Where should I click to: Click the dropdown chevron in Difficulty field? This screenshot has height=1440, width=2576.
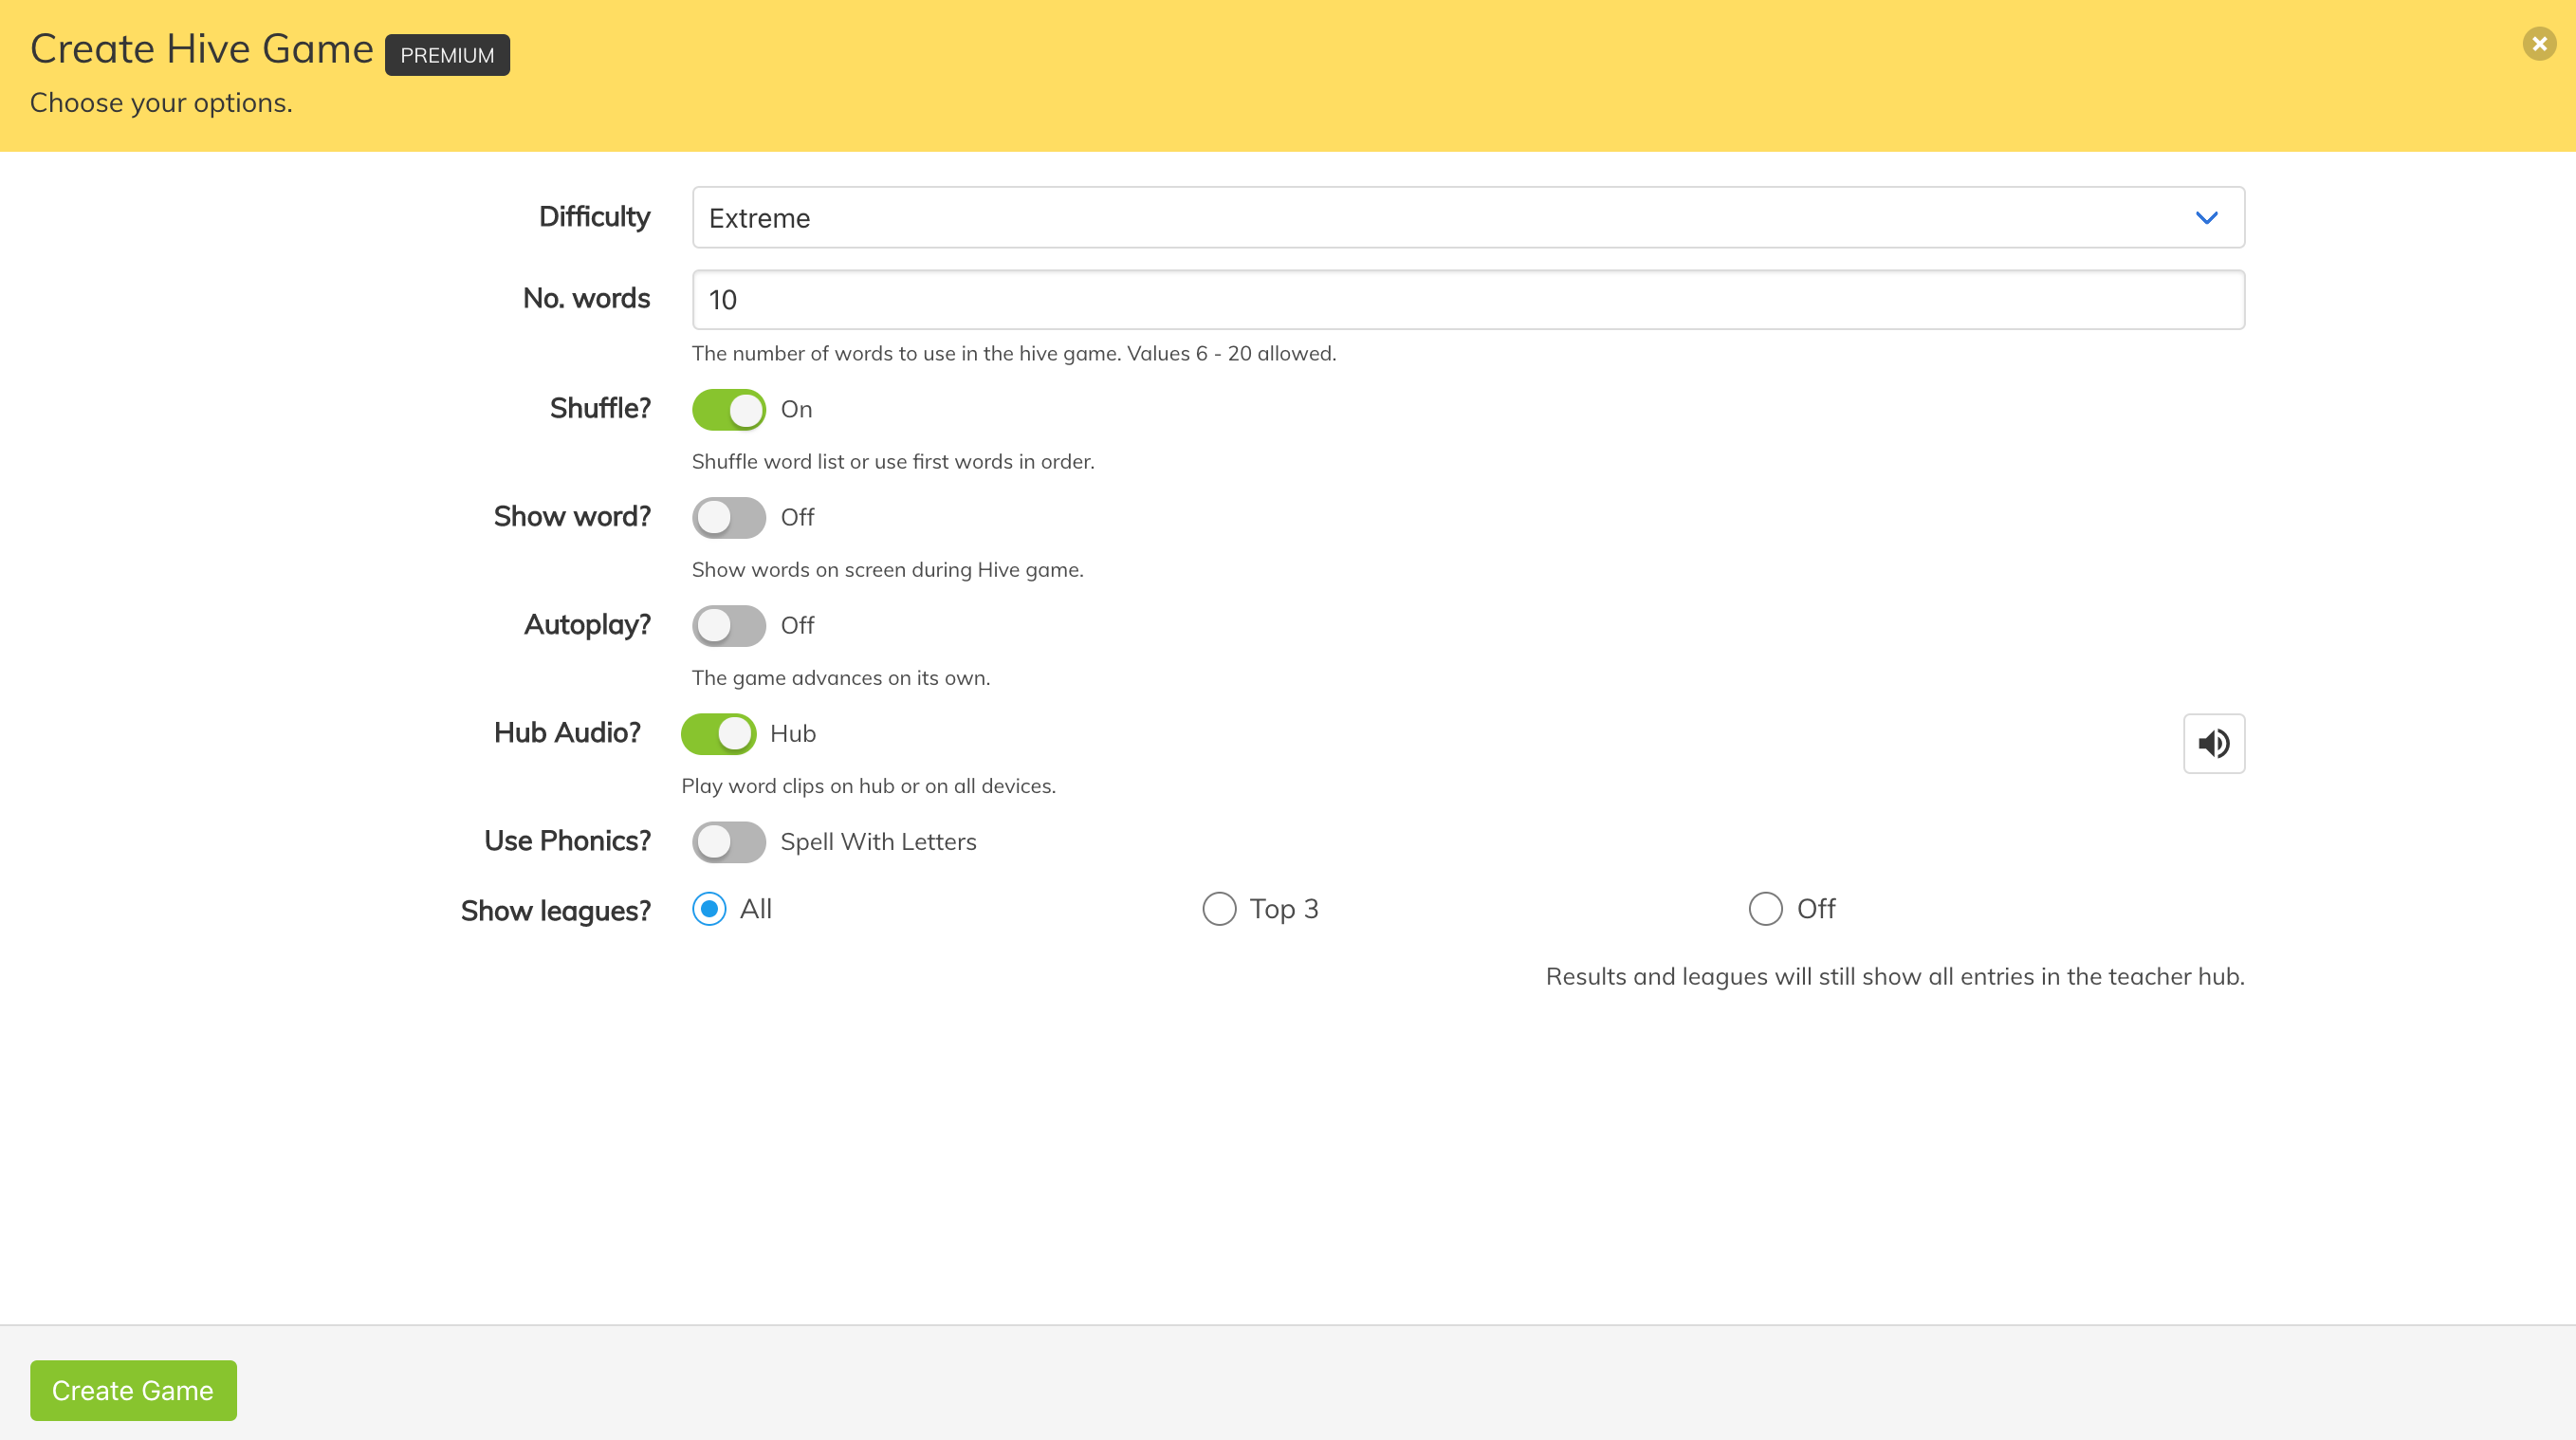(x=2206, y=218)
